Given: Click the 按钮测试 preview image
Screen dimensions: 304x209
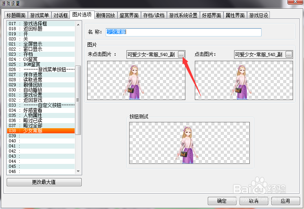Looking at the screenshot, I should pos(189,143).
